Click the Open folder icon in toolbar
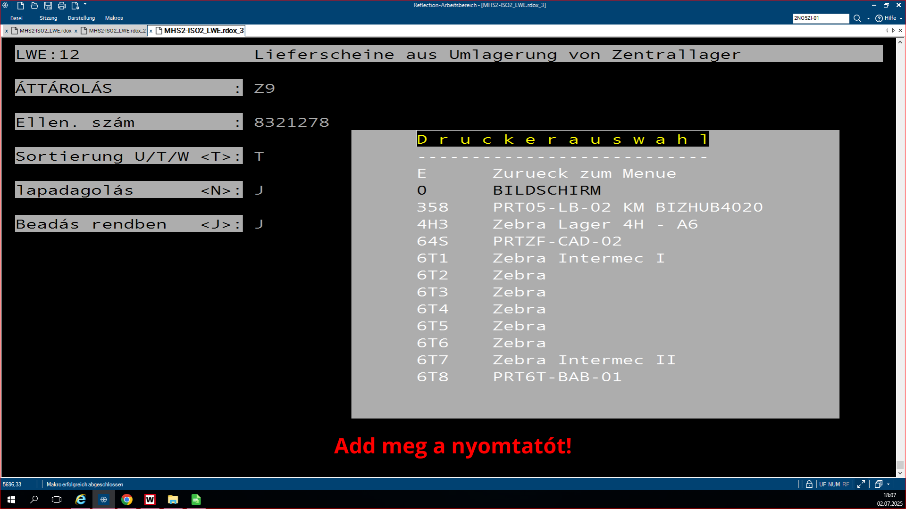Screen dimensions: 906x509 pos(34,6)
